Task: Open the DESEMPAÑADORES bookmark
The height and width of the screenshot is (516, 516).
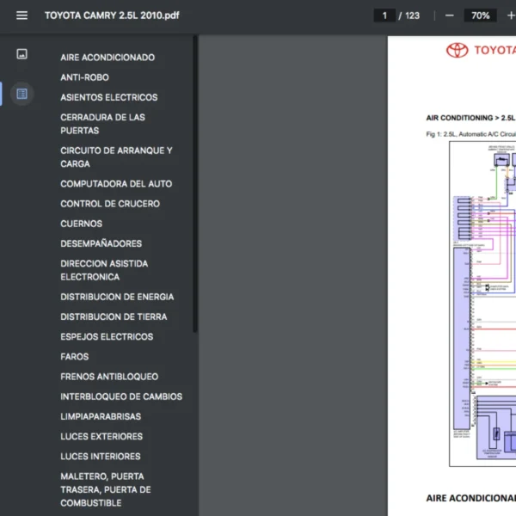Action: 101,243
